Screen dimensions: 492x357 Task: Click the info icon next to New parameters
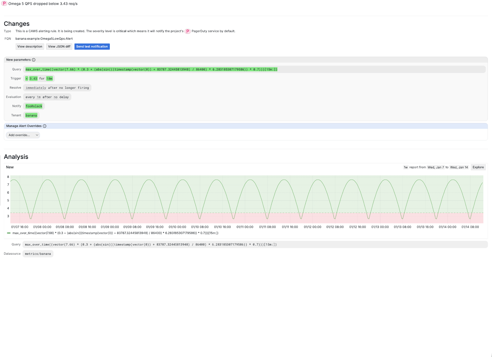34,60
